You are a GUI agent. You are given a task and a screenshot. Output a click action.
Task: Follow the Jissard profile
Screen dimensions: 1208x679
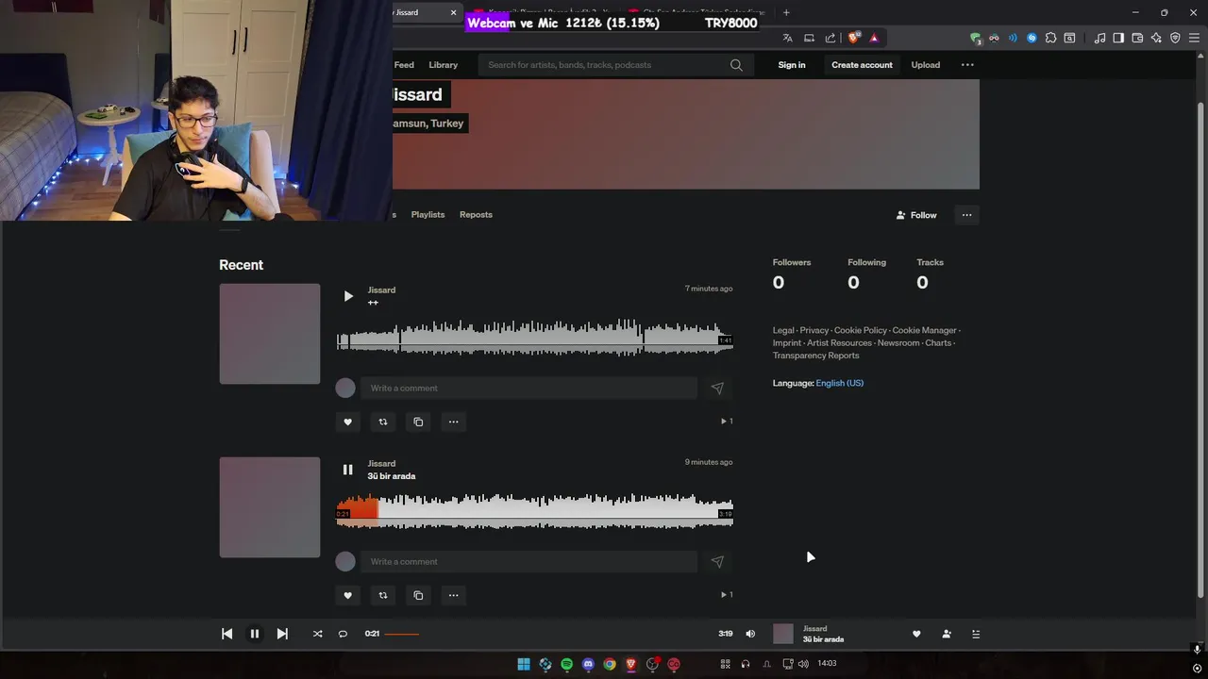(x=916, y=215)
